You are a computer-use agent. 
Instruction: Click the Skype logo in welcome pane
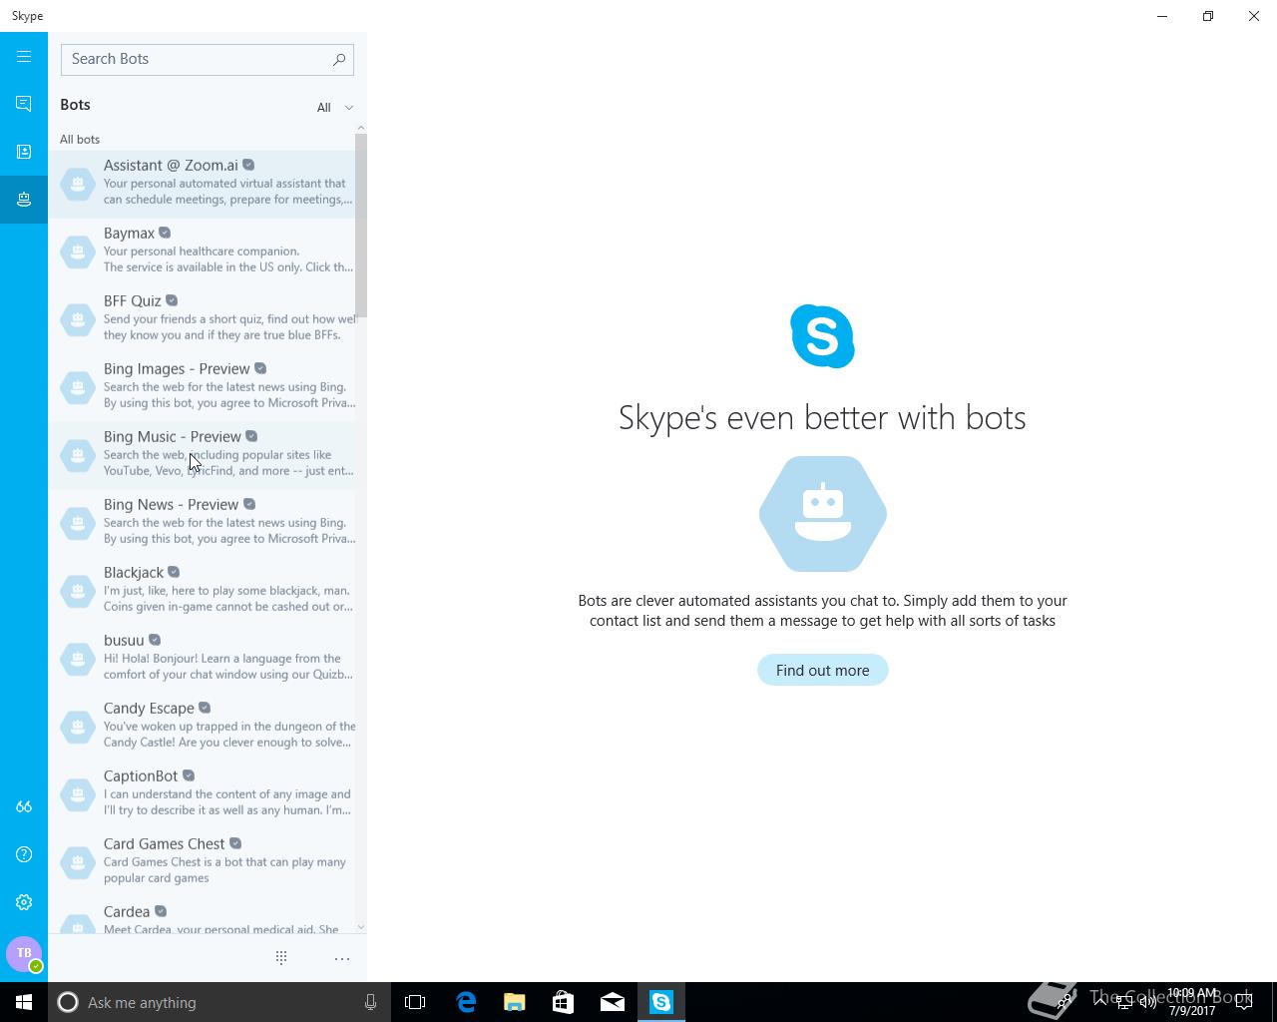point(822,336)
